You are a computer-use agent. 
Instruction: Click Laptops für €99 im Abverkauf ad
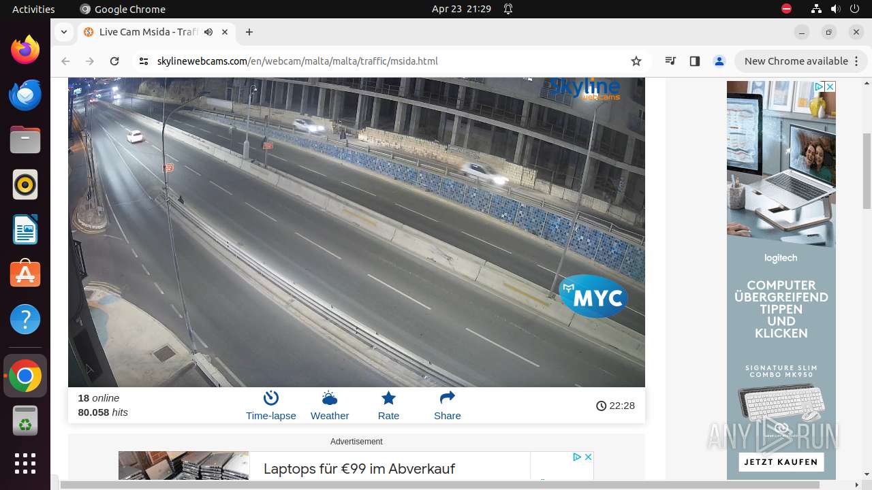click(359, 469)
